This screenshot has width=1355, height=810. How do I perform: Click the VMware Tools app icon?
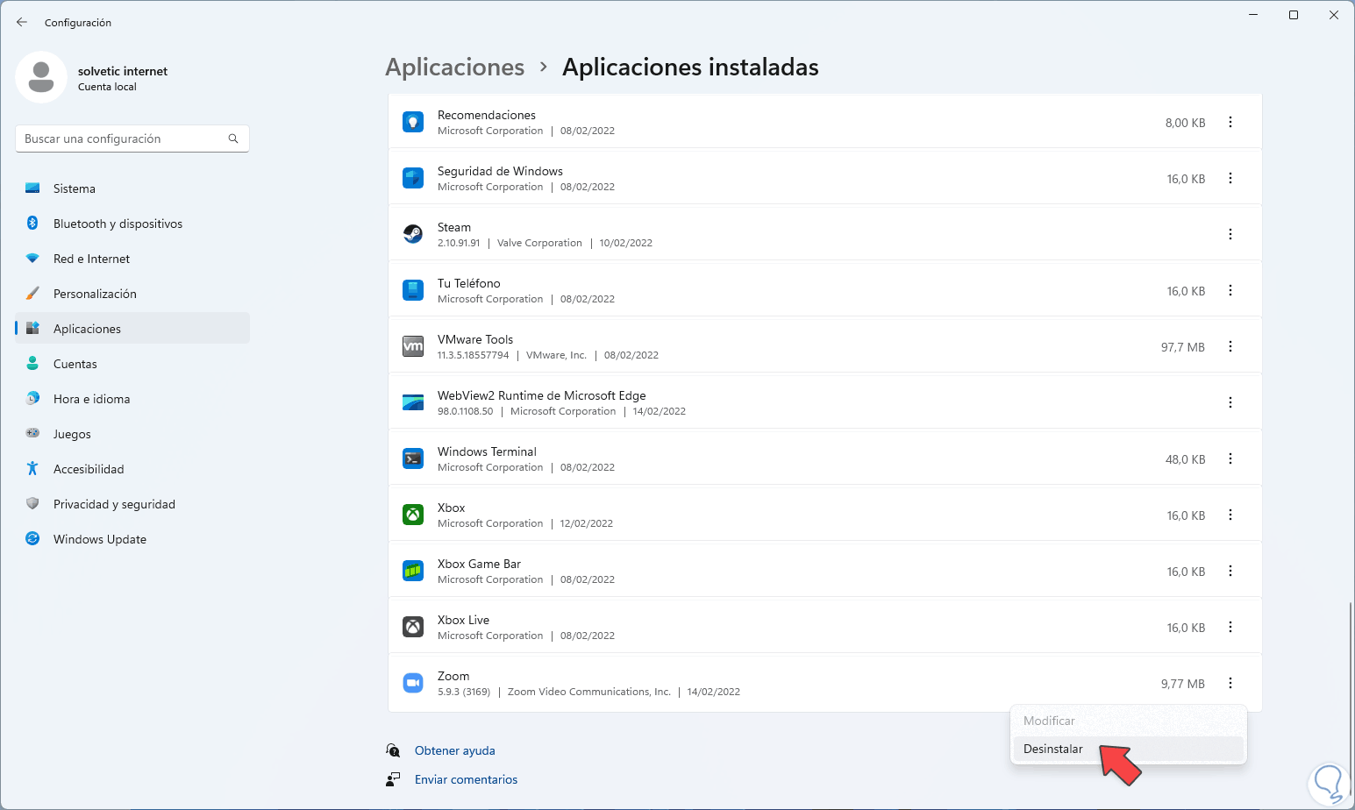click(x=412, y=346)
